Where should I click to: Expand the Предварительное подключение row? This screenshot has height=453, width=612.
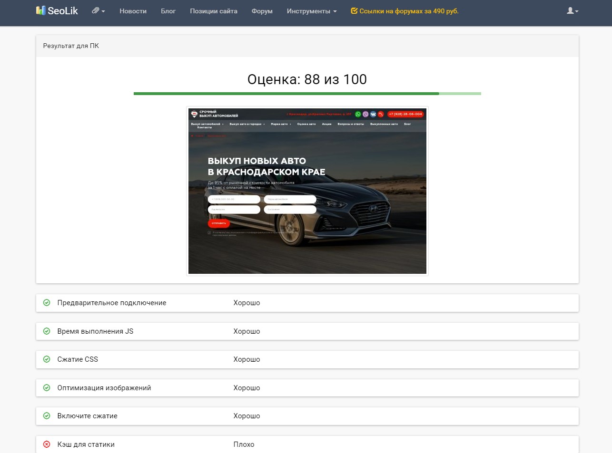point(307,303)
